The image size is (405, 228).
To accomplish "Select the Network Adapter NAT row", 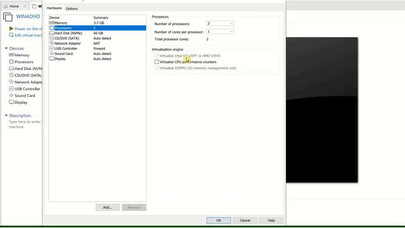I will coord(97,43).
